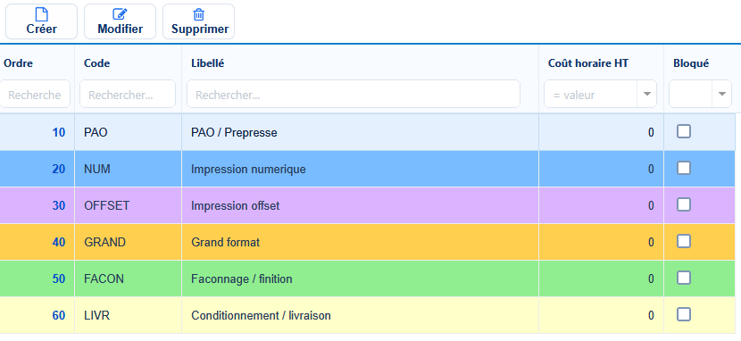The image size is (741, 341).
Task: Click the Modifier pencil edit icon
Action: coord(120,14)
